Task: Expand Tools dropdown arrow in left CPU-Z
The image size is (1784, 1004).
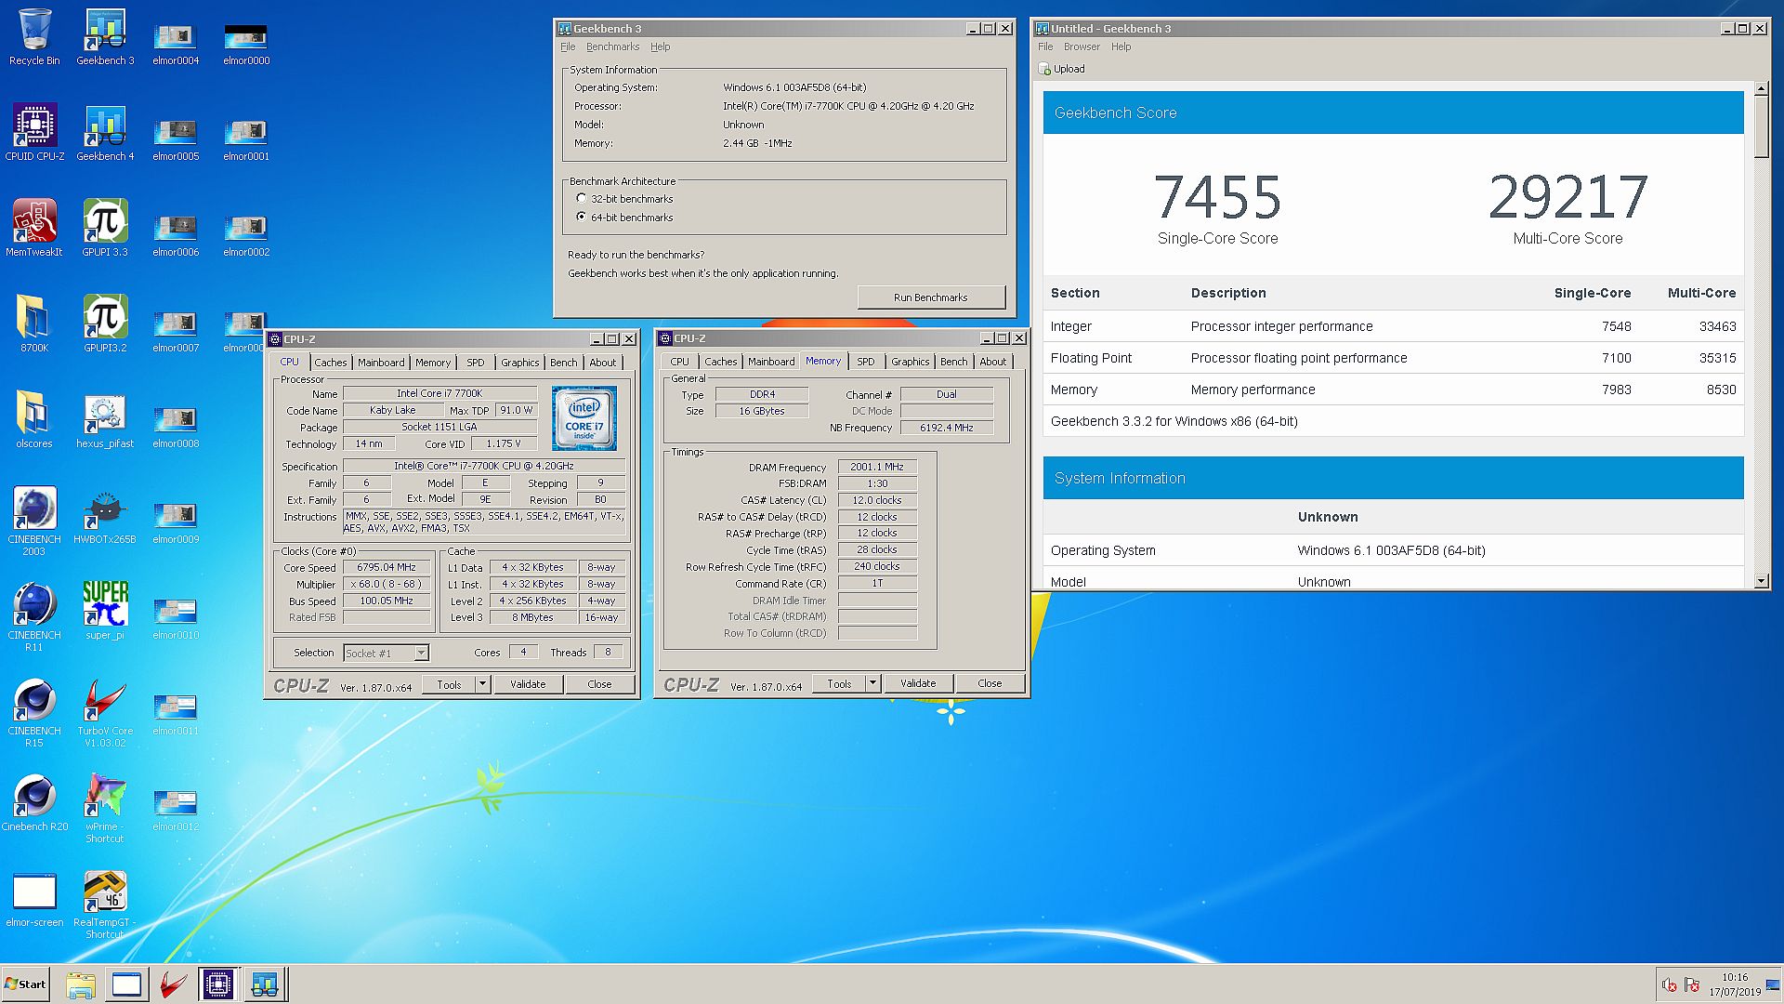Action: click(x=482, y=684)
